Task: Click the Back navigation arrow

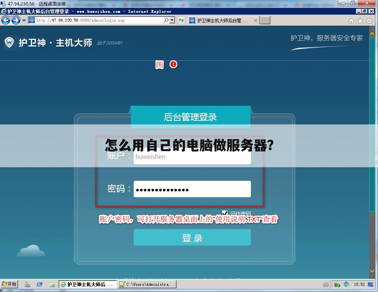Action: click(5, 20)
